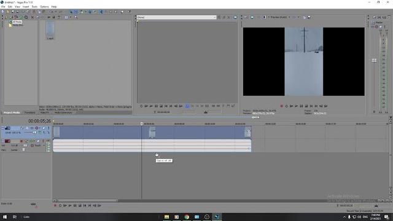The image size is (393, 221).
Task: Open the Tools menu
Action: pos(34,7)
